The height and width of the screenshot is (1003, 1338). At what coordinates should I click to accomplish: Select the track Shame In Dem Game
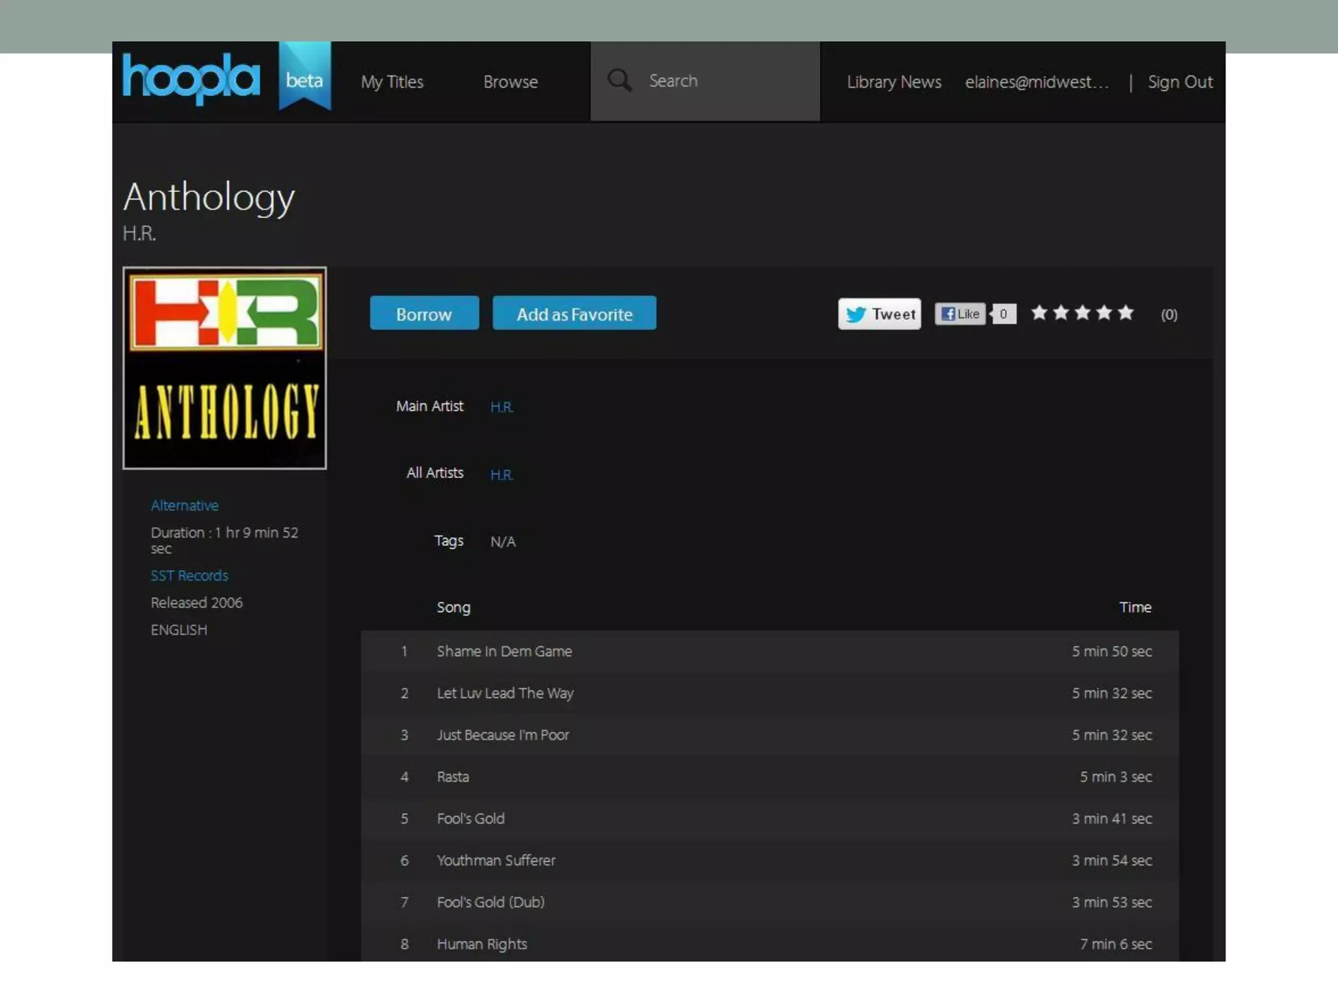504,651
